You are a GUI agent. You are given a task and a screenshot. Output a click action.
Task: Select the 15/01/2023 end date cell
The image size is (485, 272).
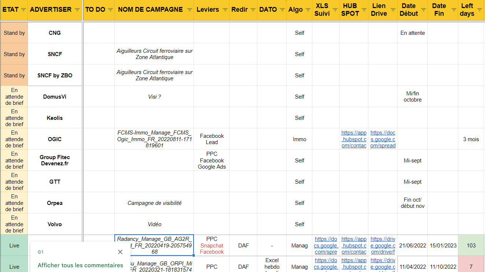(x=443, y=245)
